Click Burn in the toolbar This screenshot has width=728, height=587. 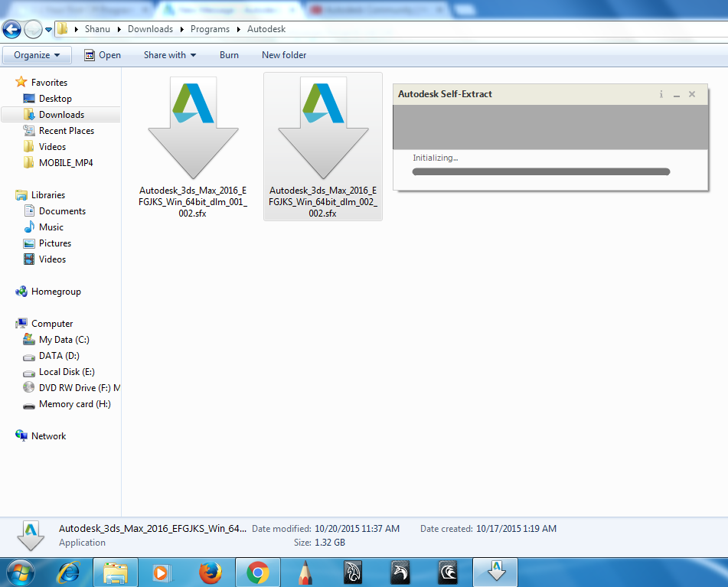[x=229, y=55]
